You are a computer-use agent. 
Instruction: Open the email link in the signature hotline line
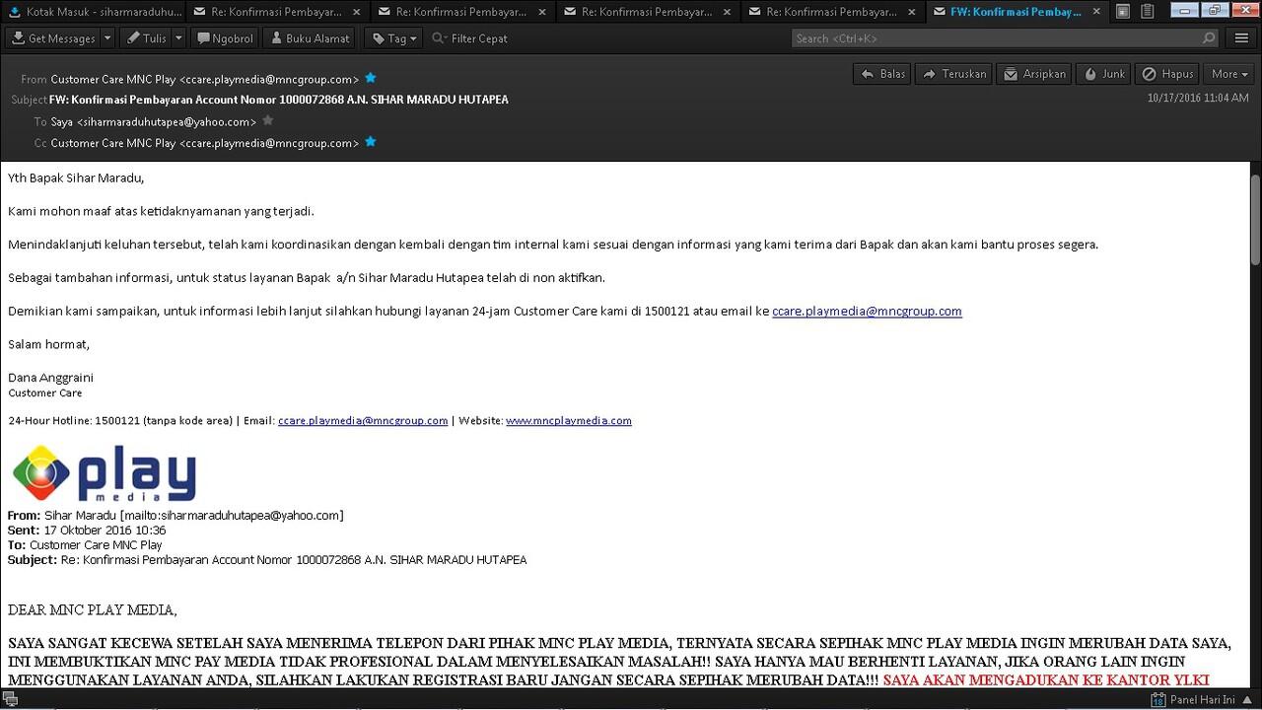(x=363, y=420)
